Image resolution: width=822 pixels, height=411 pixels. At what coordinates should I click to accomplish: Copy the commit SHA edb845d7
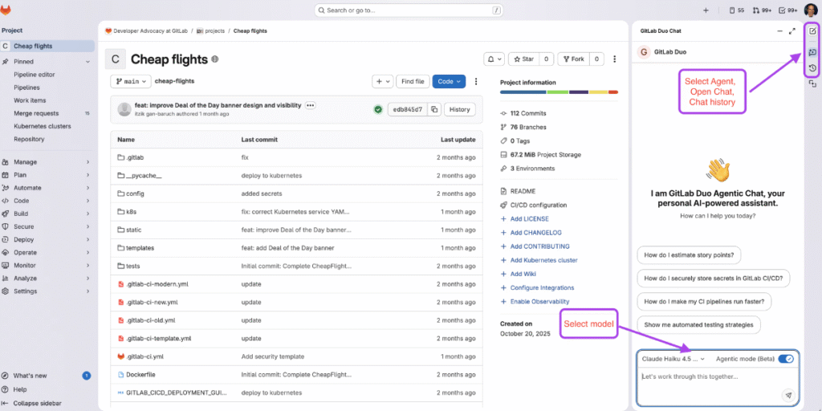(434, 109)
